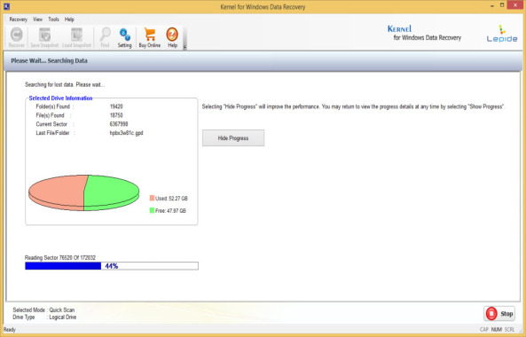Click the Selected Mode Quick Scan text
The height and width of the screenshot is (337, 526).
click(43, 310)
